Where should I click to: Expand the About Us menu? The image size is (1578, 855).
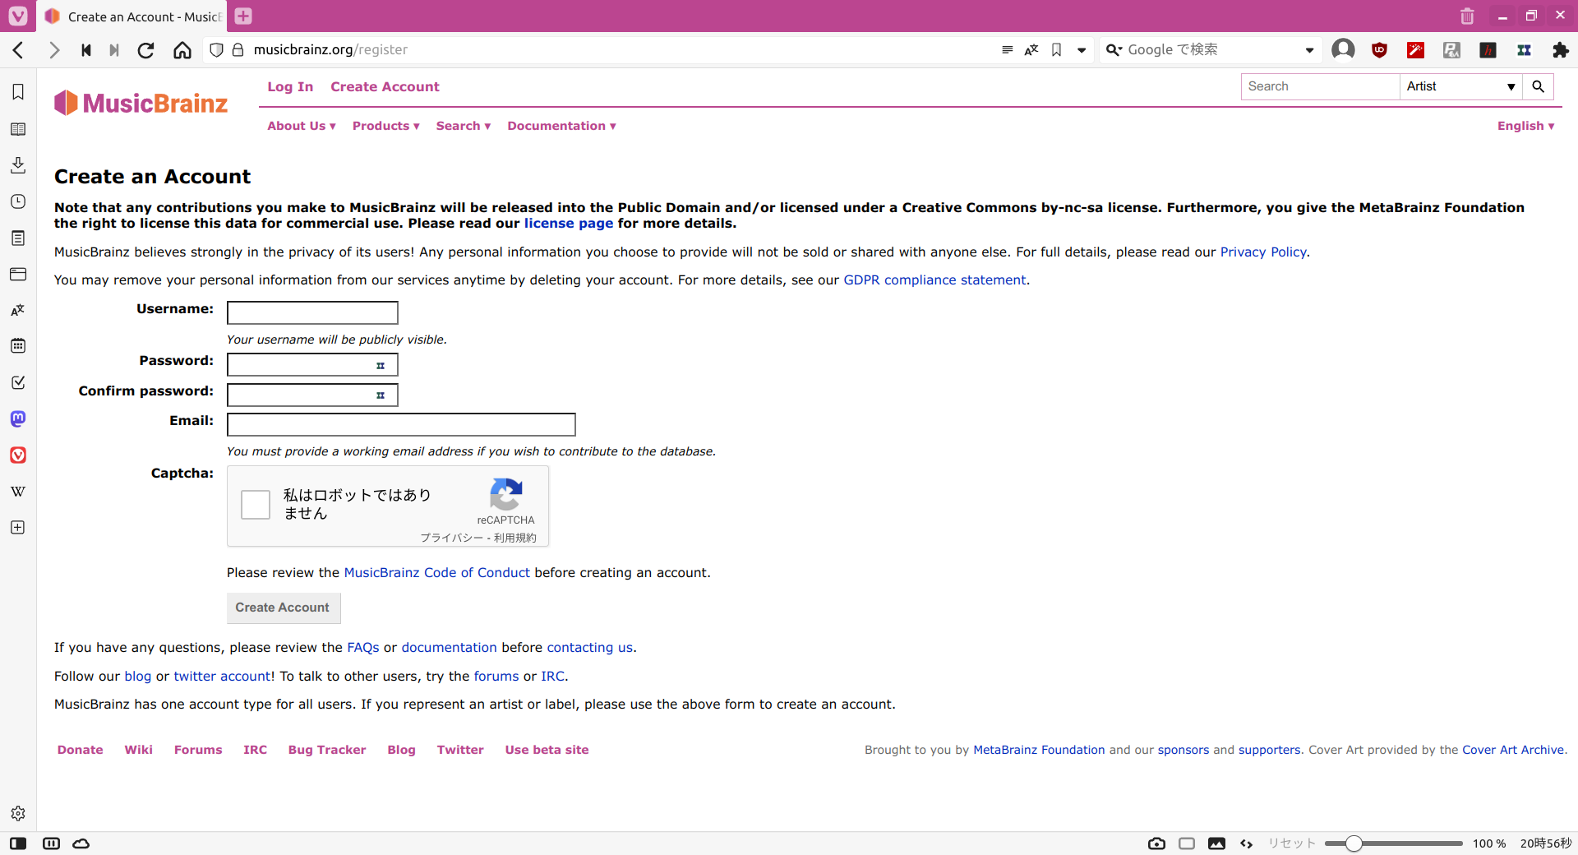pos(302,126)
